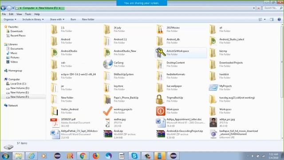Image resolution: width=284 pixels, height=160 pixels.
Task: Select the 10589297.pdf file icon
Action: click(x=55, y=123)
